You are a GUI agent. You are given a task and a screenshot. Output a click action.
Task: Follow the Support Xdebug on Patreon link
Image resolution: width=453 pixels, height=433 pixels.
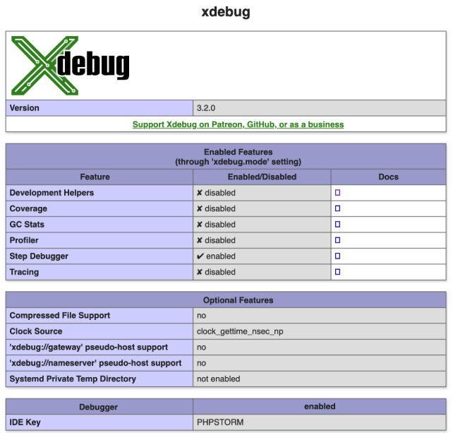(x=238, y=124)
